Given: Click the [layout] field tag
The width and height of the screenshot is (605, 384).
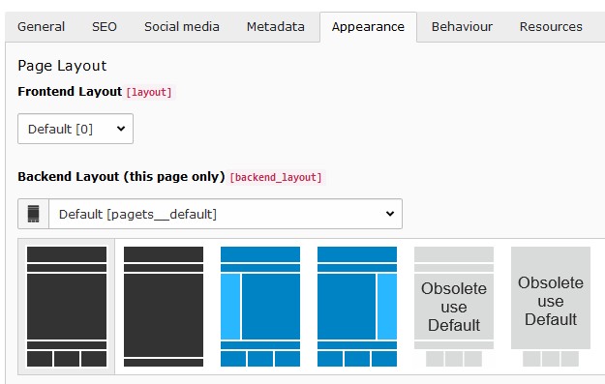Looking at the screenshot, I should (149, 93).
